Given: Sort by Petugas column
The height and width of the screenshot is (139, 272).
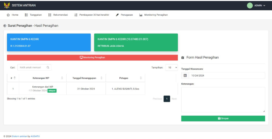Looking at the screenshot, I should tap(125, 78).
